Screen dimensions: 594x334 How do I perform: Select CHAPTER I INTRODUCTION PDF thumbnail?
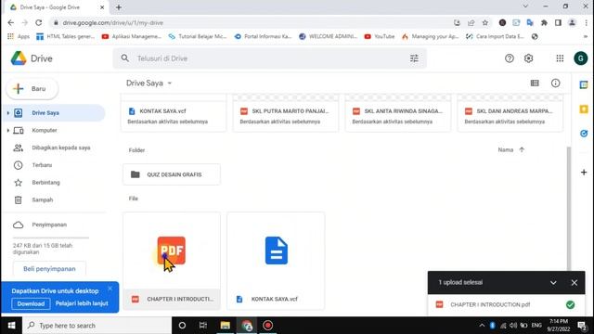click(x=172, y=261)
